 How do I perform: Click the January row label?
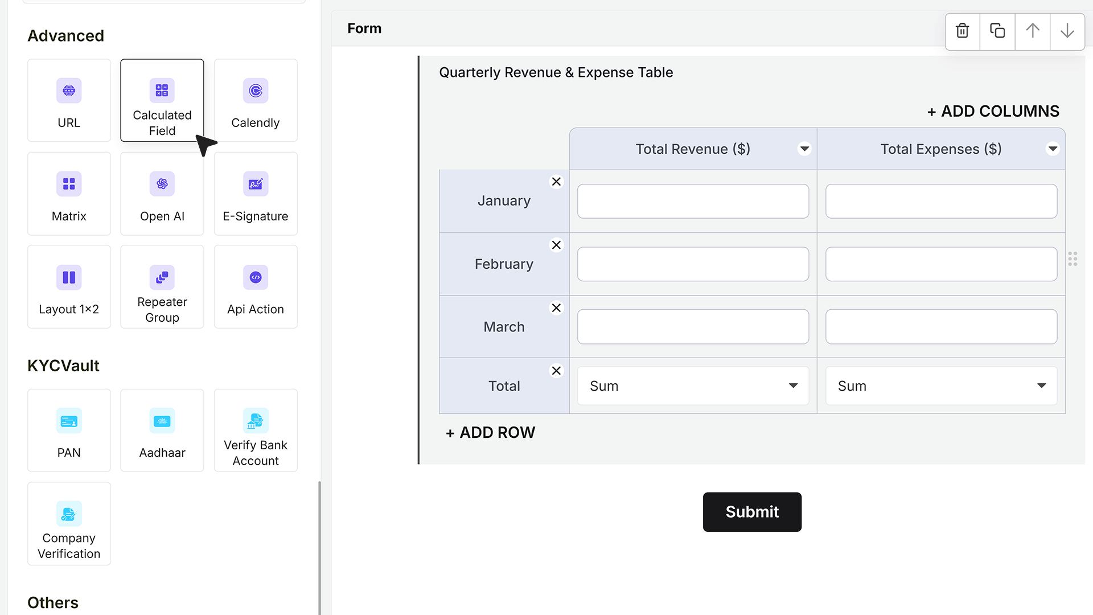tap(504, 201)
